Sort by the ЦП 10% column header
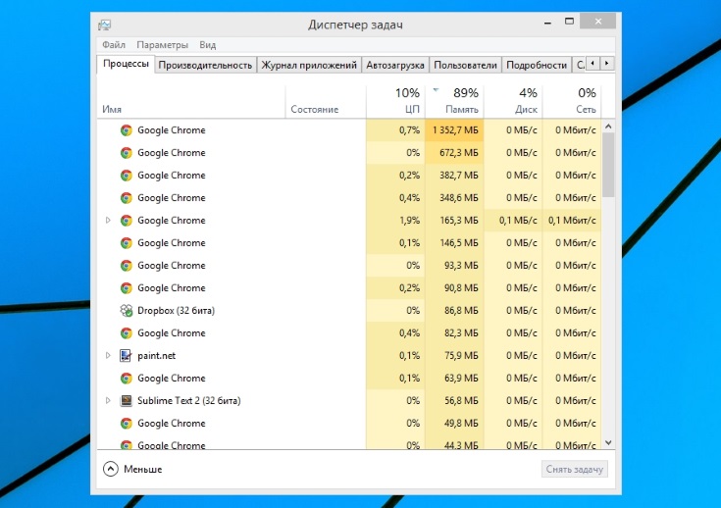This screenshot has width=721, height=508. click(395, 102)
